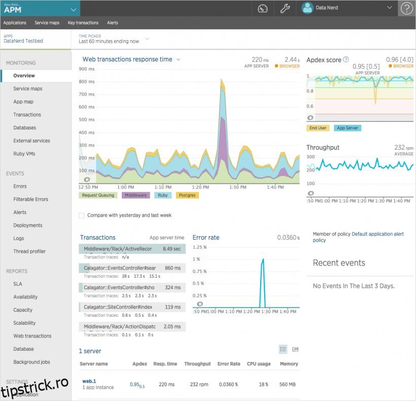Screen dimensions: 416x401
Task: Switch servers view to list layout icon
Action: click(x=283, y=349)
